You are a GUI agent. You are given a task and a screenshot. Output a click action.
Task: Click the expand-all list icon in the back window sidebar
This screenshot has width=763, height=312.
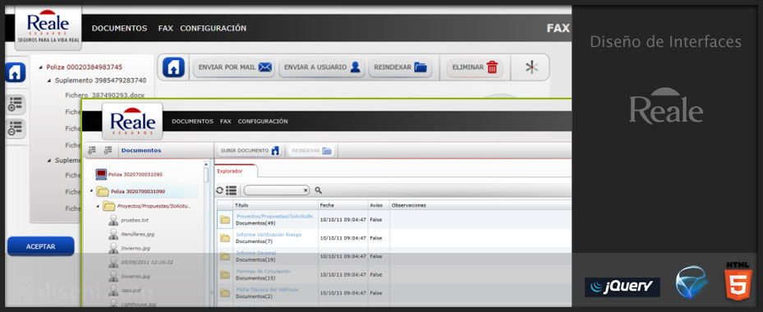16,104
